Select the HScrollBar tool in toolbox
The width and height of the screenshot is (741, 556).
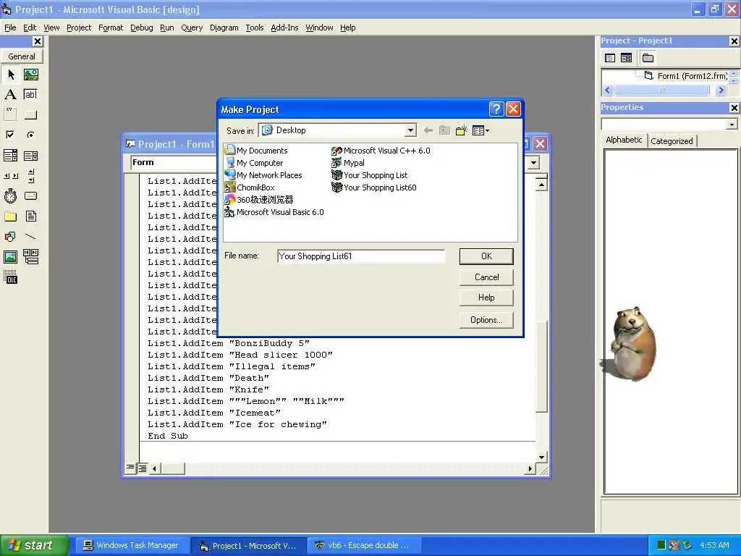(x=10, y=176)
